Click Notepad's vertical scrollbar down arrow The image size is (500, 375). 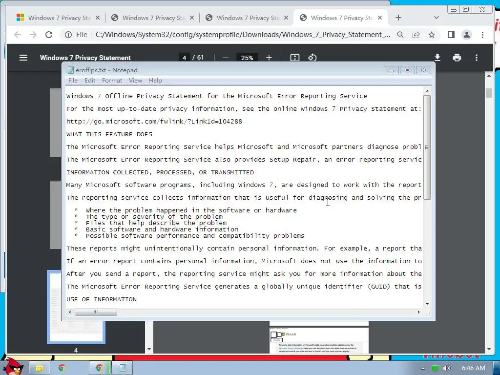427,304
